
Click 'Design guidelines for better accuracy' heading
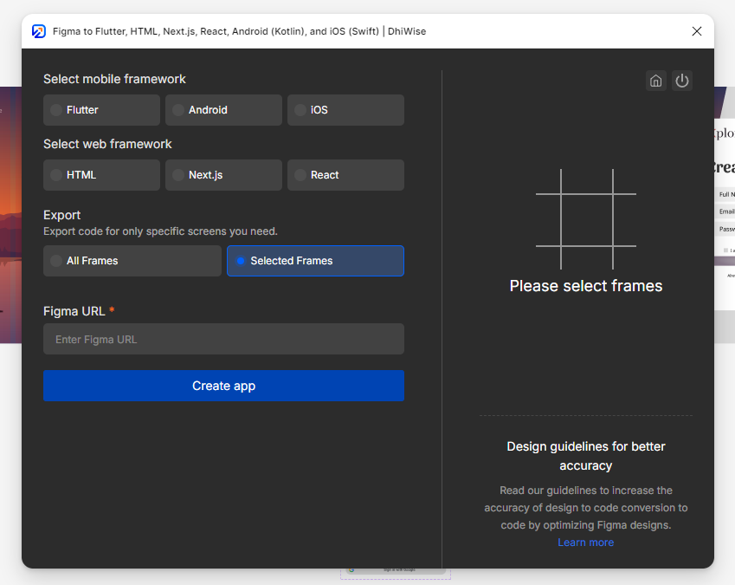(x=586, y=456)
